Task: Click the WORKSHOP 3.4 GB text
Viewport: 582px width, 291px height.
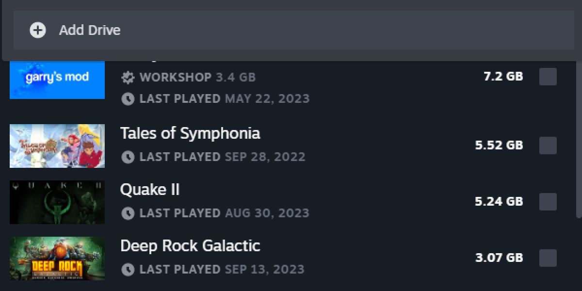Action: (x=196, y=77)
